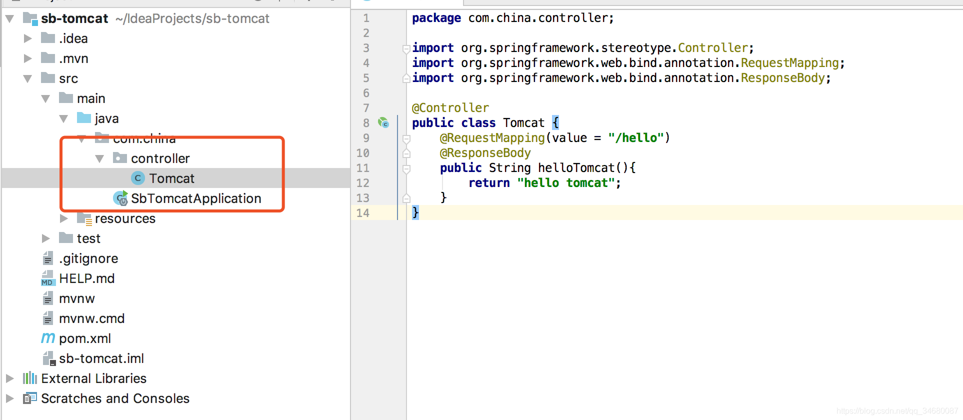This screenshot has width=963, height=420.
Task: Click the fold end marker at line 13
Action: click(406, 198)
